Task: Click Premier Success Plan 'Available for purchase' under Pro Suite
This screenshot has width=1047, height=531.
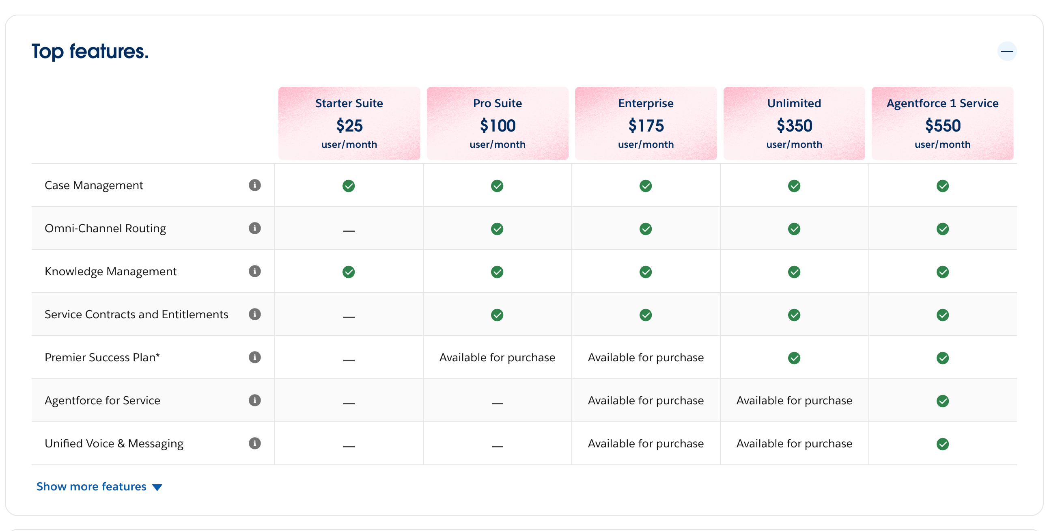Action: pos(497,358)
